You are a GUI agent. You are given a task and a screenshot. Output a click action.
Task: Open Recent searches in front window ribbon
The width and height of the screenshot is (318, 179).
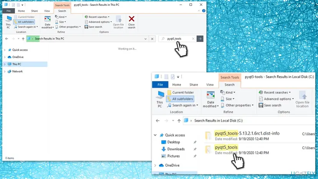[275, 92]
